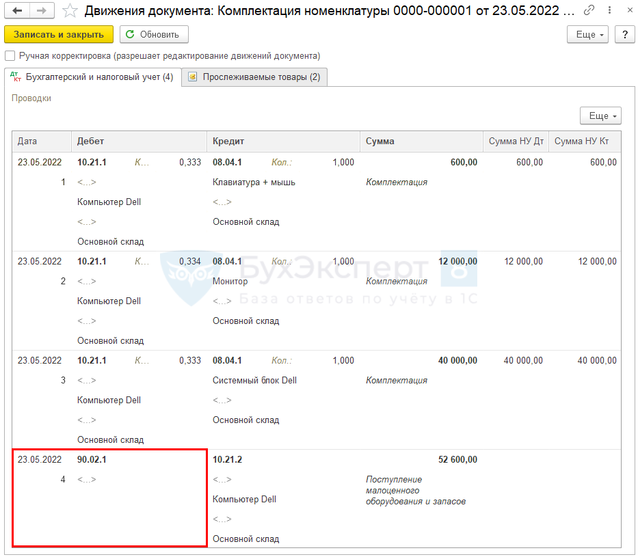Select Компьютер Dell in row 4 credit
The width and height of the screenshot is (638, 557).
245,500
